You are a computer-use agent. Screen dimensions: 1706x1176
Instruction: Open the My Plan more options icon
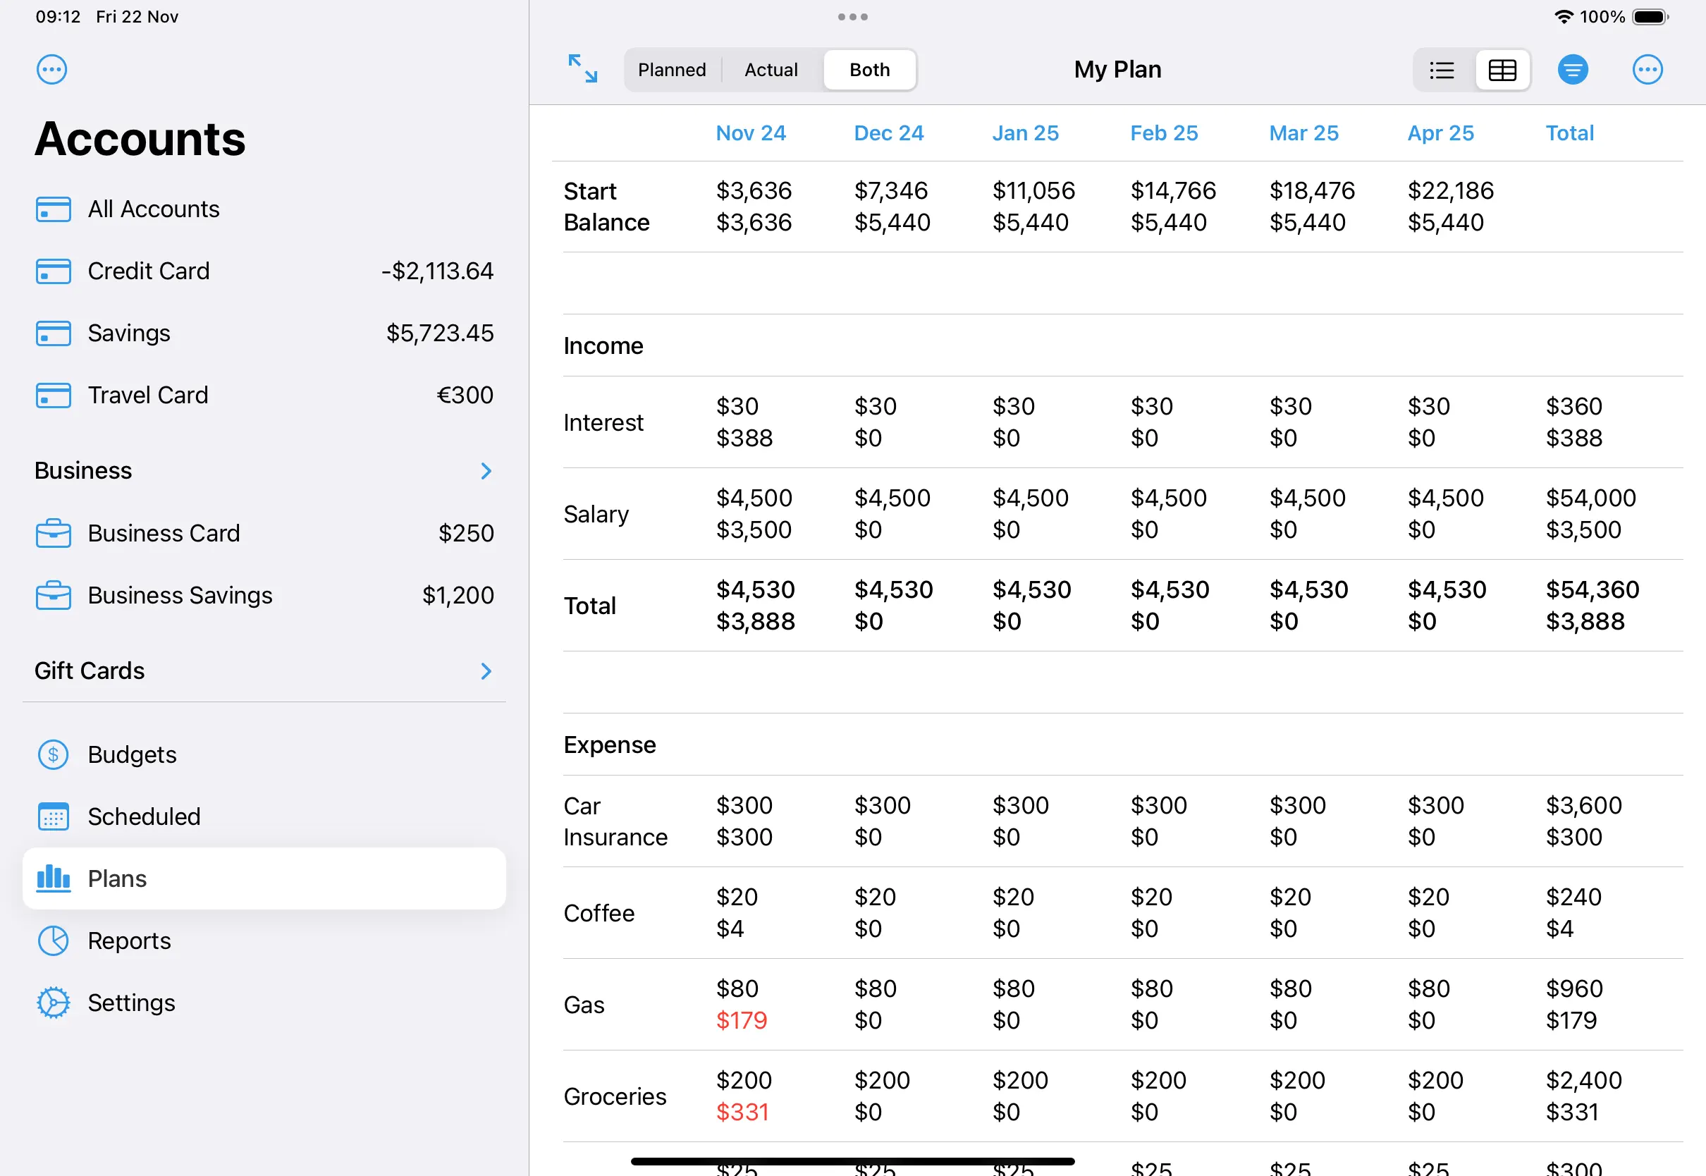tap(1647, 70)
